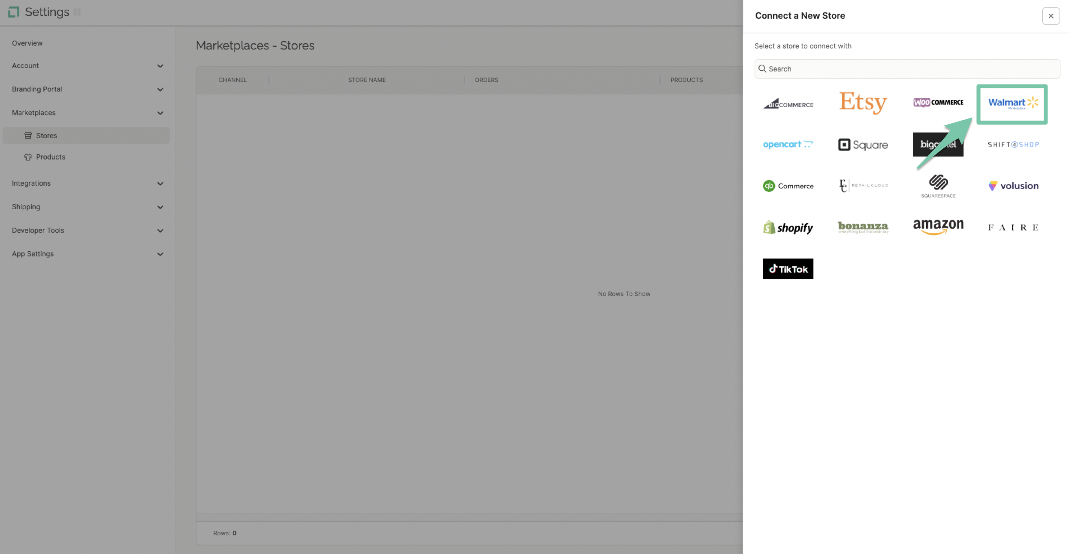Expand the App Settings section
The height and width of the screenshot is (554, 1069).
(x=88, y=254)
